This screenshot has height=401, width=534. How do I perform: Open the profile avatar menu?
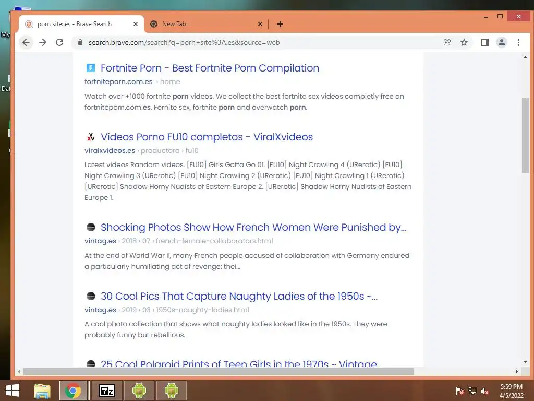point(502,42)
